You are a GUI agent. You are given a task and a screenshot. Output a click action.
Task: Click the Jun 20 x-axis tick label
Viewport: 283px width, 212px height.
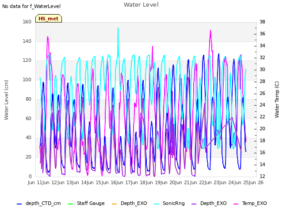[x=168, y=182]
